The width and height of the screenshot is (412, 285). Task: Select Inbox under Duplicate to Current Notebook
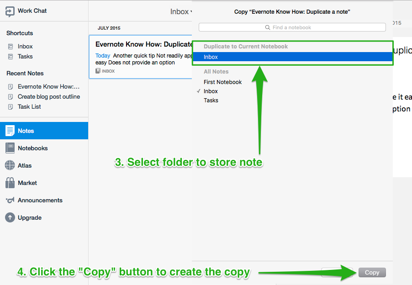[292, 57]
